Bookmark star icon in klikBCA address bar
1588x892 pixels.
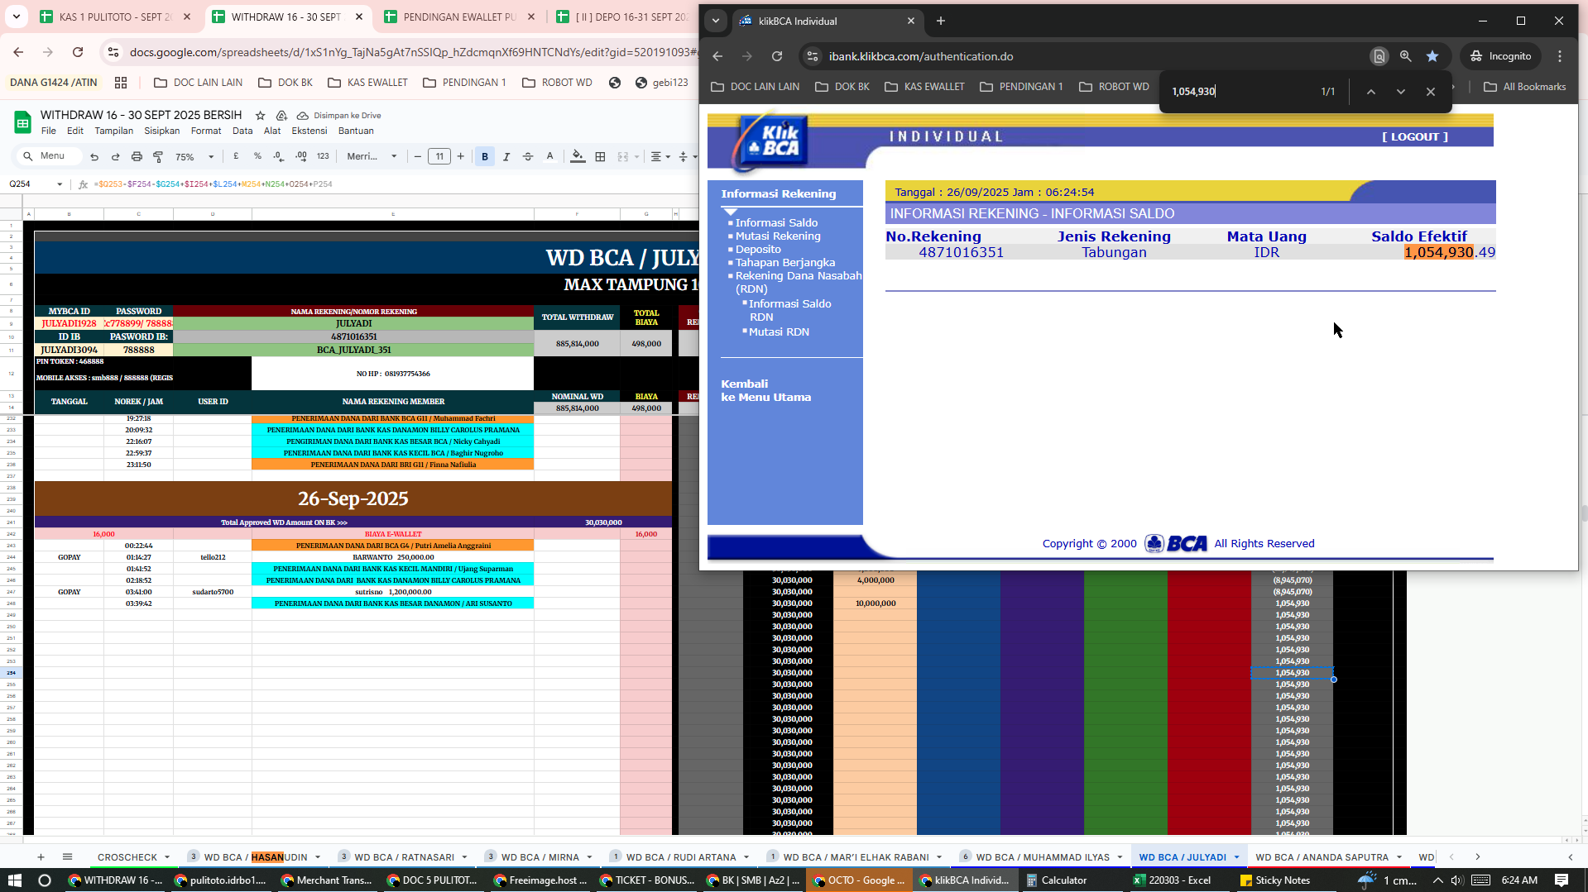click(1432, 56)
